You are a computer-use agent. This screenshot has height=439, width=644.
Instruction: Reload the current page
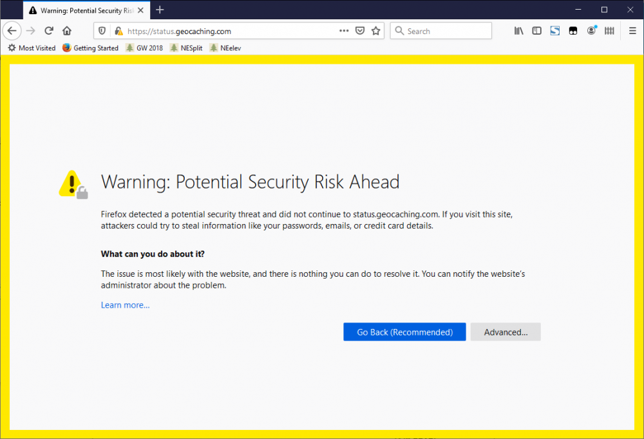(49, 31)
